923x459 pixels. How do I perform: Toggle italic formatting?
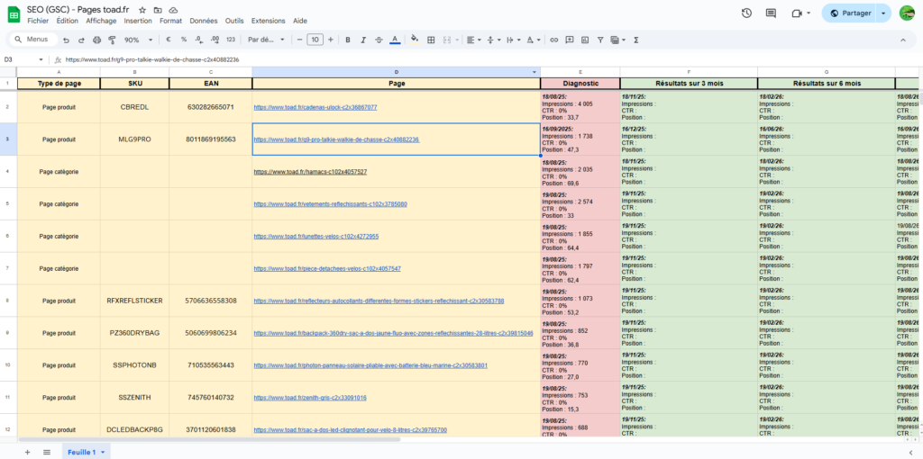click(x=363, y=40)
